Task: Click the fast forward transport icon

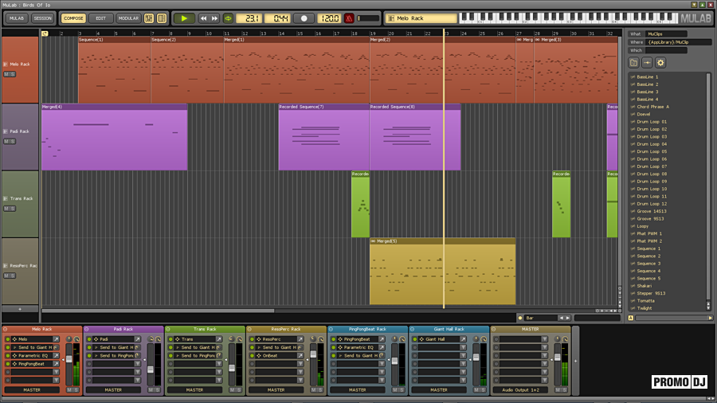Action: pos(214,18)
